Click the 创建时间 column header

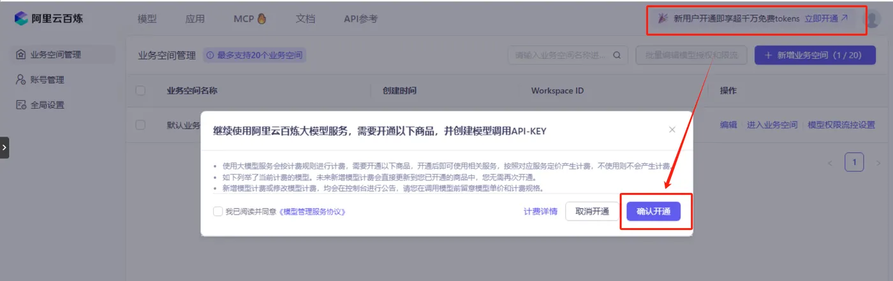point(399,90)
